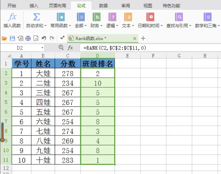This screenshot has height=174, width=221.
Task: Switch to the 数据 (Data) tab
Action: [x=103, y=6]
